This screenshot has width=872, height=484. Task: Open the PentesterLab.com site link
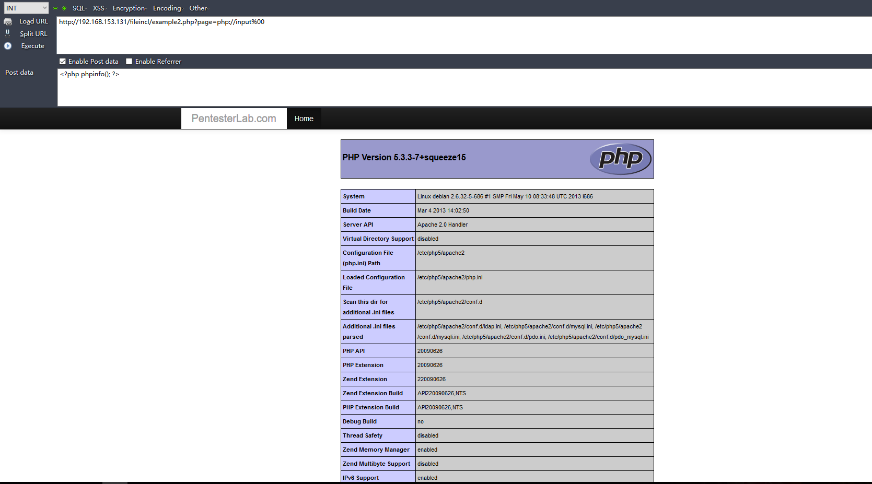234,119
